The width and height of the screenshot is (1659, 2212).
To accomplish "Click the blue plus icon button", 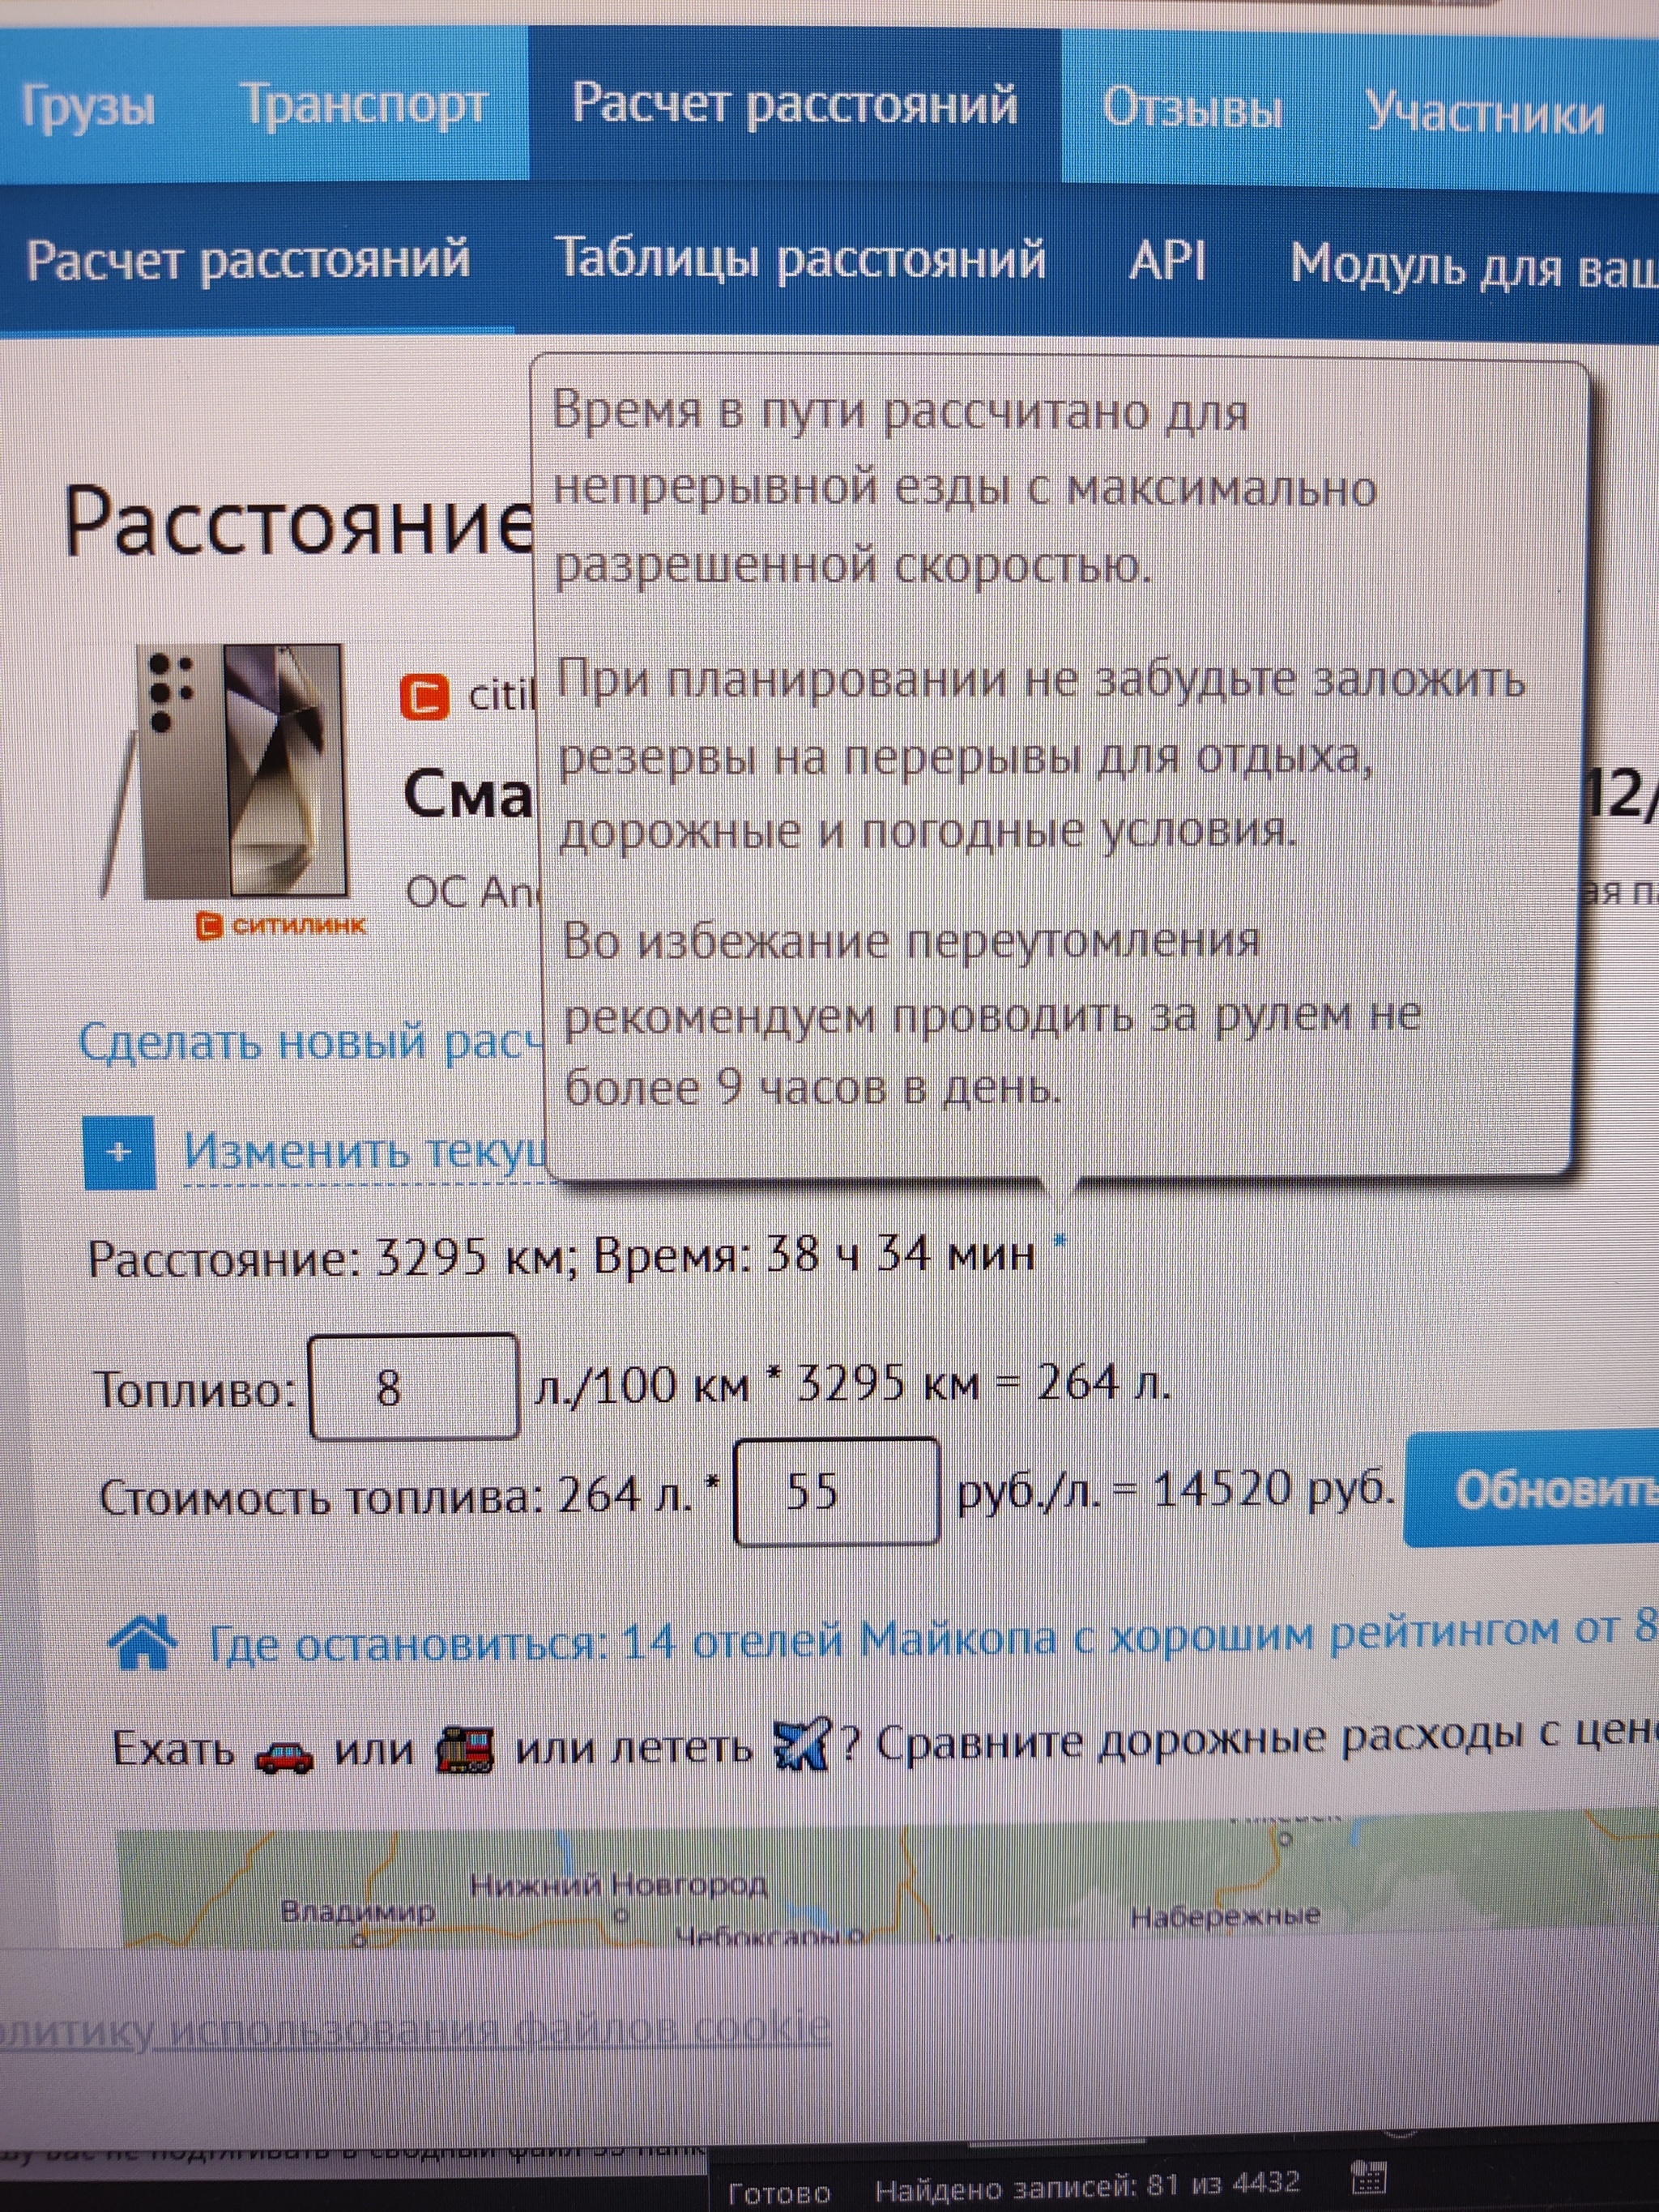I will click(x=119, y=1152).
